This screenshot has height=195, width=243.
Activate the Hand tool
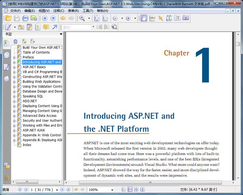pos(144,18)
